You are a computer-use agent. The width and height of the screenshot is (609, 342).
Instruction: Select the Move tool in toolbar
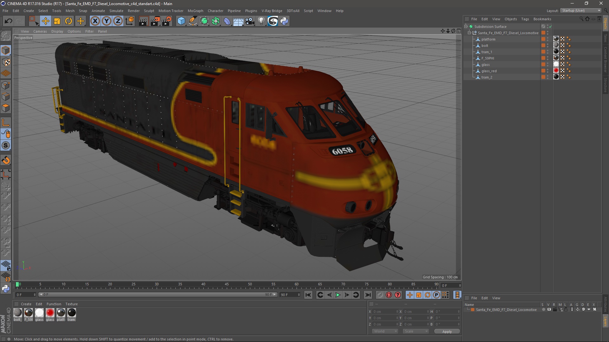(45, 21)
